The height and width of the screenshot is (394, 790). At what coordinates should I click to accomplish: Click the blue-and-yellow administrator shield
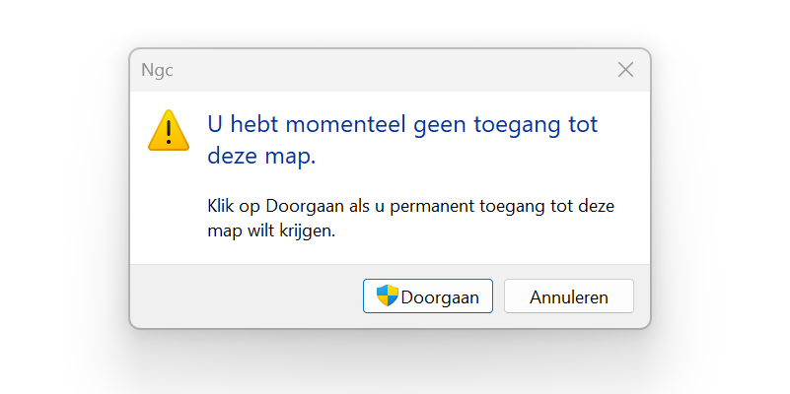pos(388,295)
